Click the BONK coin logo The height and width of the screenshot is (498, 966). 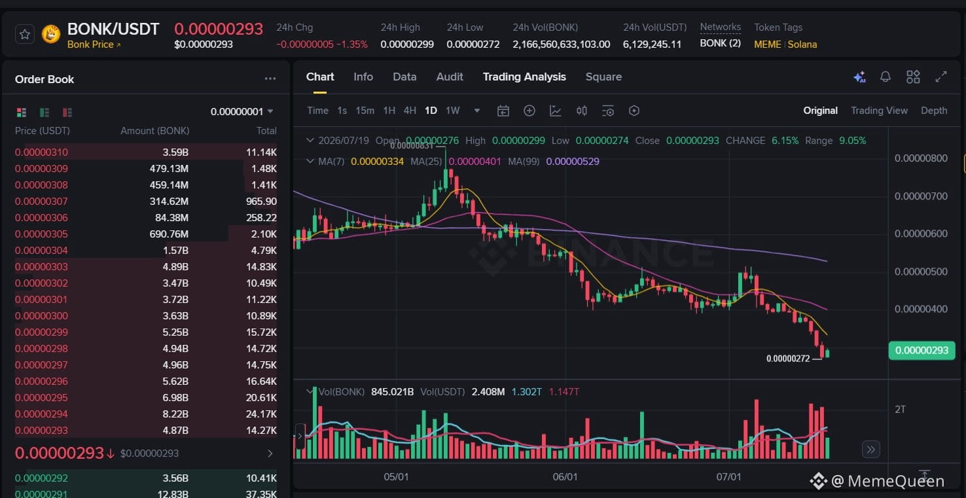pos(51,34)
